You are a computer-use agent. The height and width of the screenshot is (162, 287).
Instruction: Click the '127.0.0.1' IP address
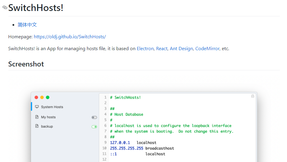[x=120, y=143]
